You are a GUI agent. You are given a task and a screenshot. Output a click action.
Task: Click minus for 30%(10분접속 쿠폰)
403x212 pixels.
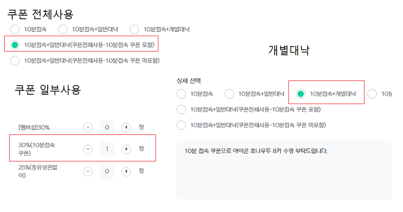(88, 149)
